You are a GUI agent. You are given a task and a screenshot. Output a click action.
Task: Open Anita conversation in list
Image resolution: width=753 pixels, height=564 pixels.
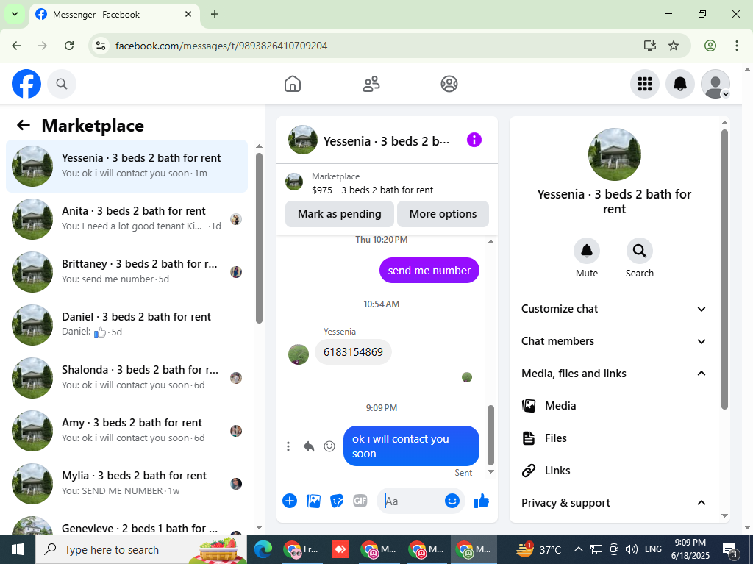[x=126, y=219]
